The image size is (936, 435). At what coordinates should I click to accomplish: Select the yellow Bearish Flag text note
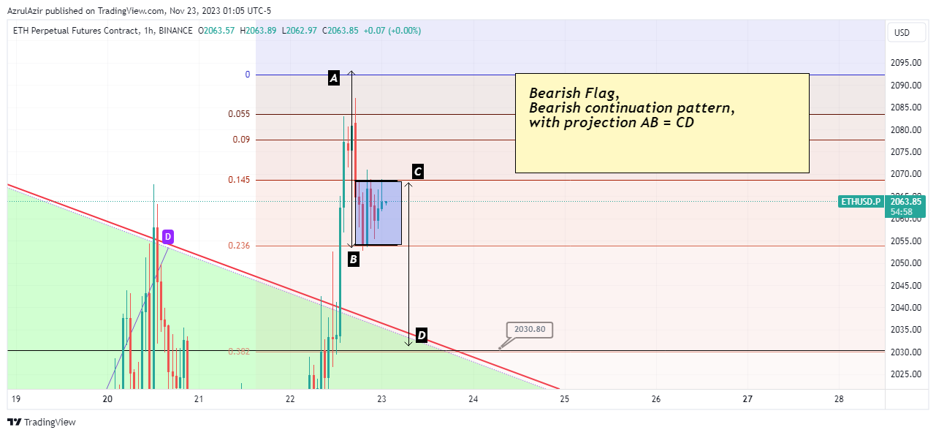[x=662, y=123]
